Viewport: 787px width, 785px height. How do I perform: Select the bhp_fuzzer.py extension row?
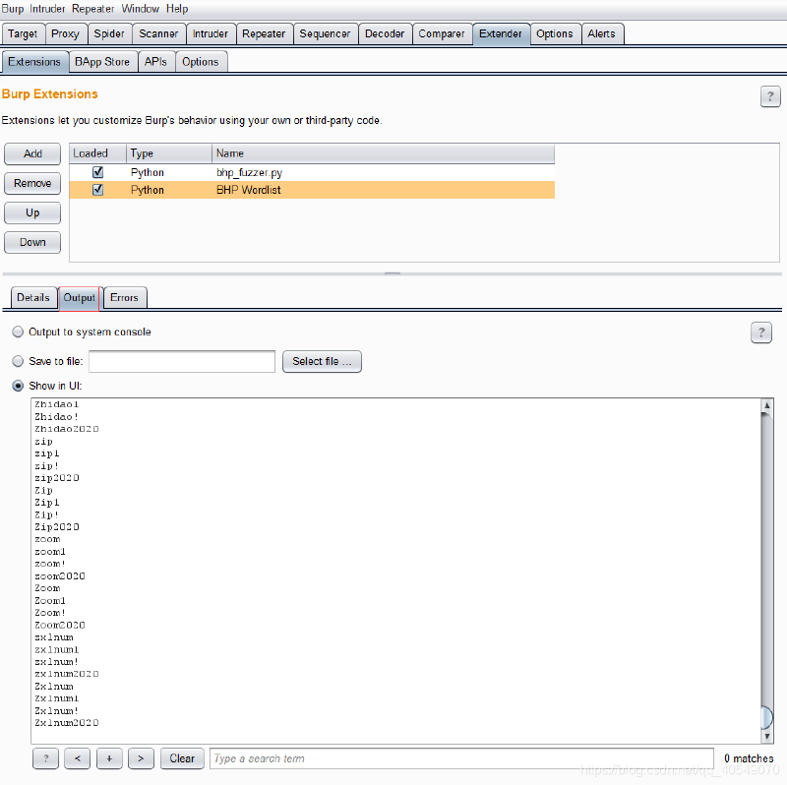312,172
